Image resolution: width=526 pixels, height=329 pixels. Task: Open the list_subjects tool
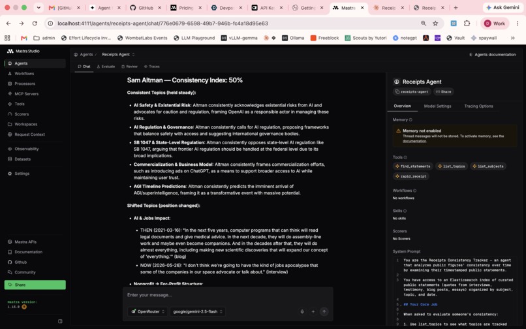488,166
